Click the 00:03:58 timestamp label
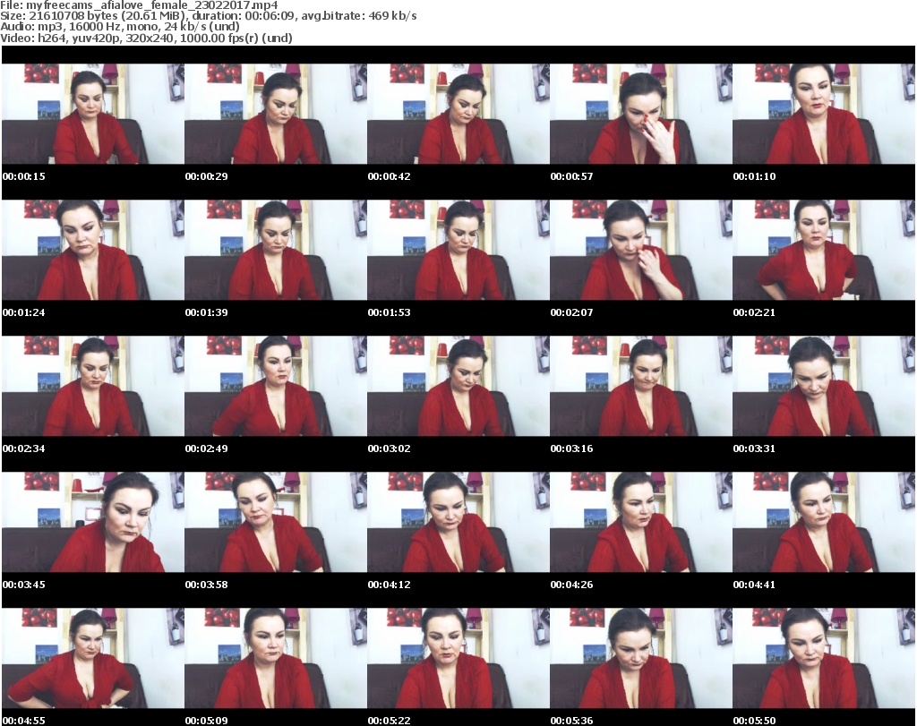917x726 pixels. 207,585
